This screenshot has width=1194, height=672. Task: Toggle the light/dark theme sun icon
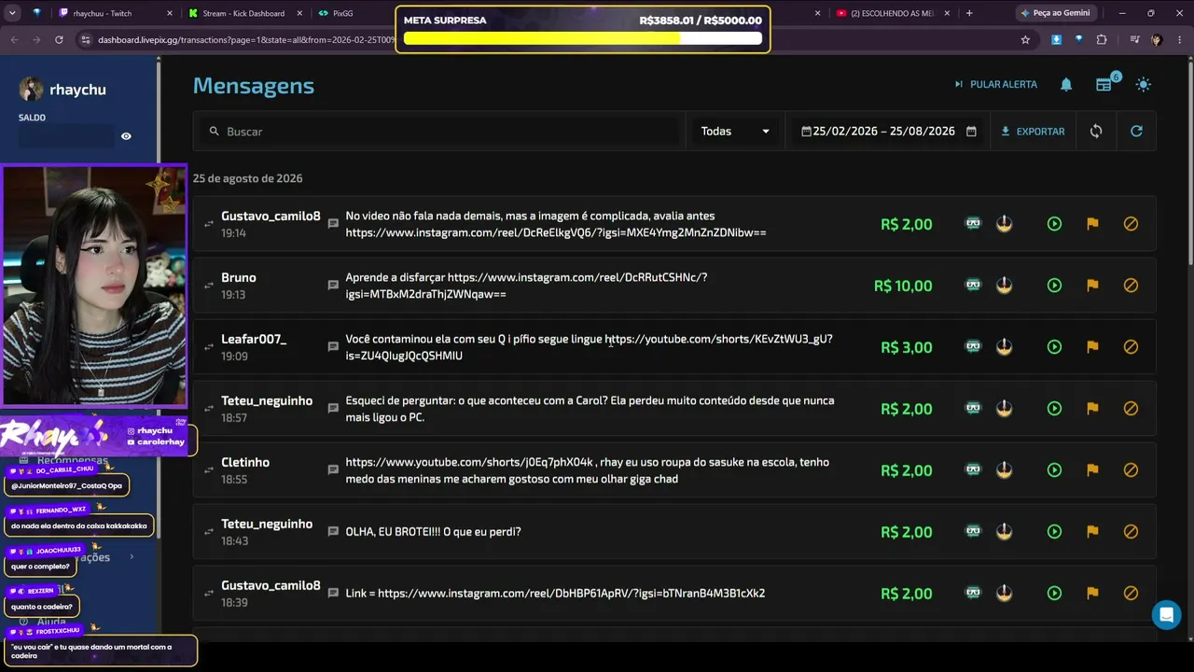pos(1144,84)
